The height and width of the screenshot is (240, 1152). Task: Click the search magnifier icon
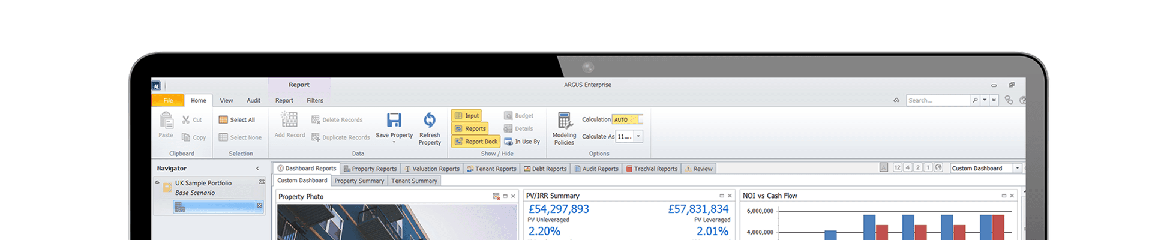[976, 100]
